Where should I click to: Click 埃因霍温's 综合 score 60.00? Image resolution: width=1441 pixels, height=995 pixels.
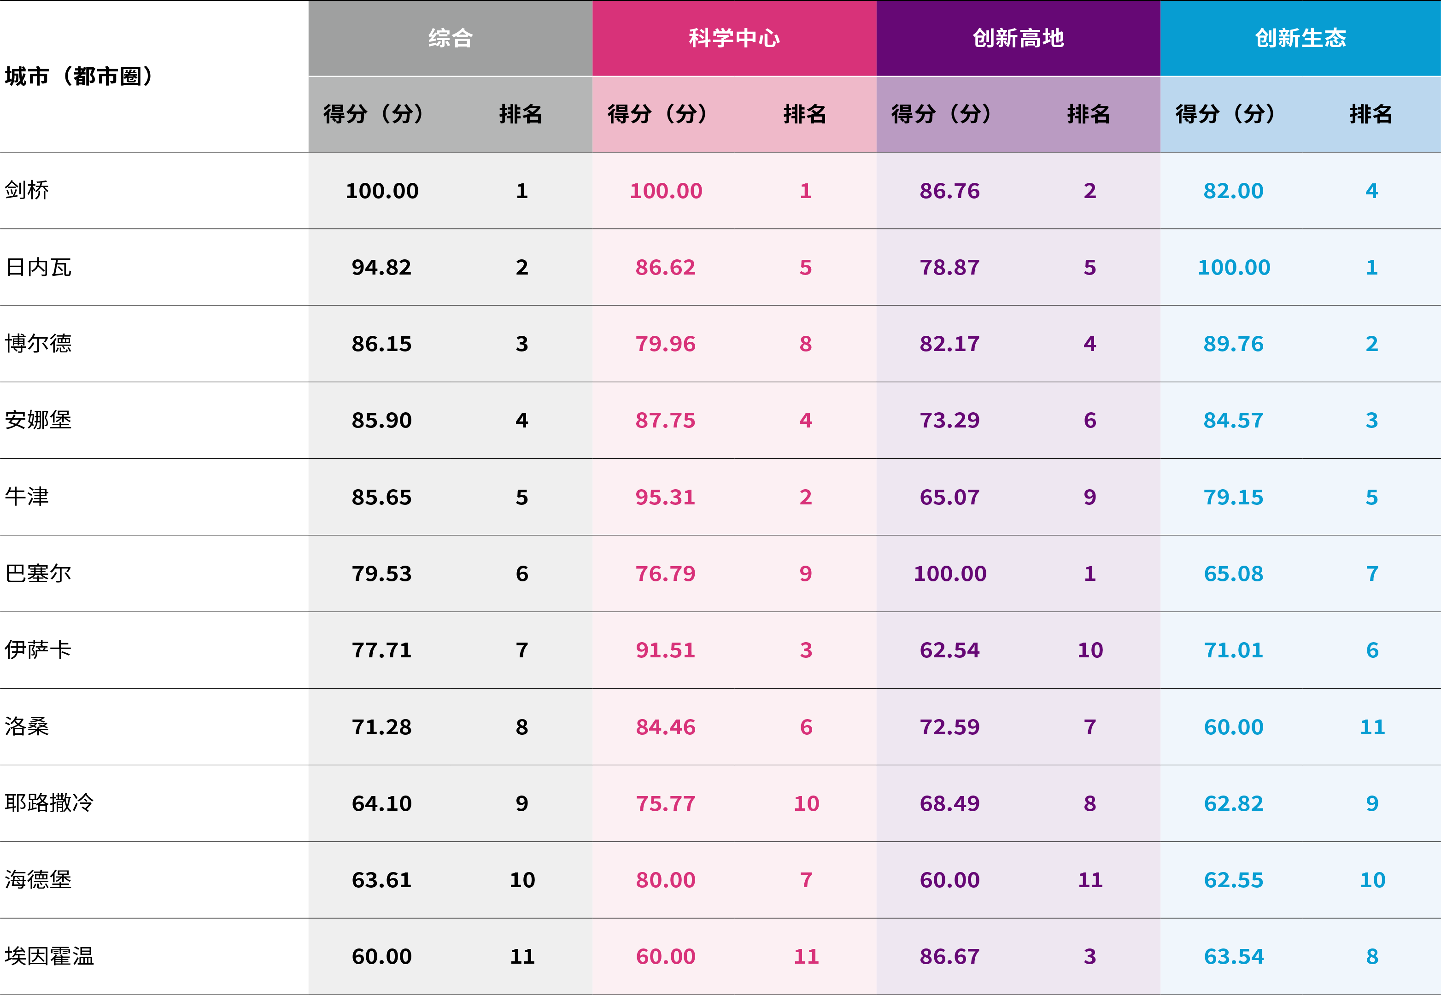(x=381, y=957)
